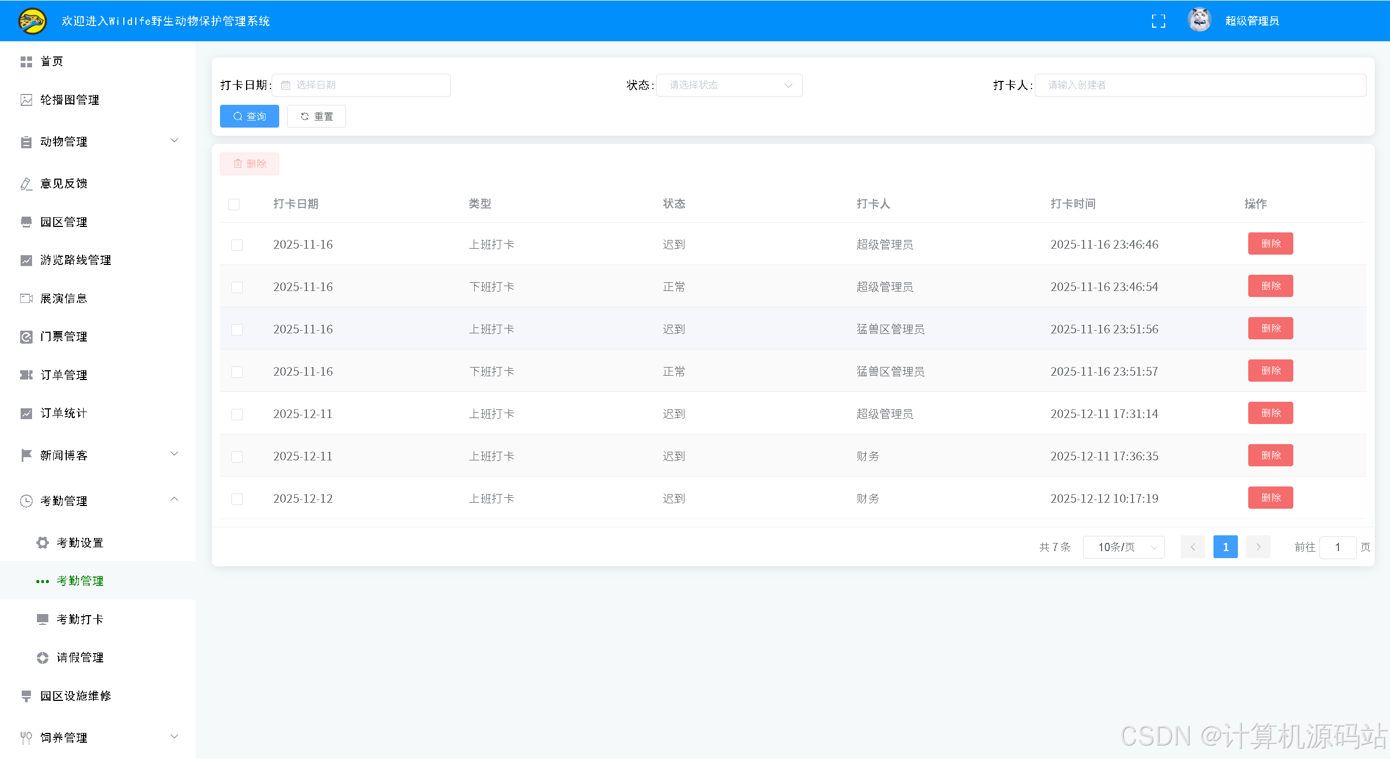Click the pencil icon beside 意见反馈
This screenshot has width=1390, height=759.
click(x=26, y=184)
